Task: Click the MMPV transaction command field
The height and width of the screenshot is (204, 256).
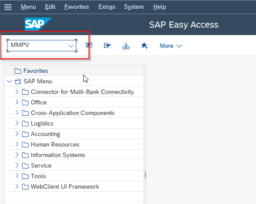Action: pos(42,46)
